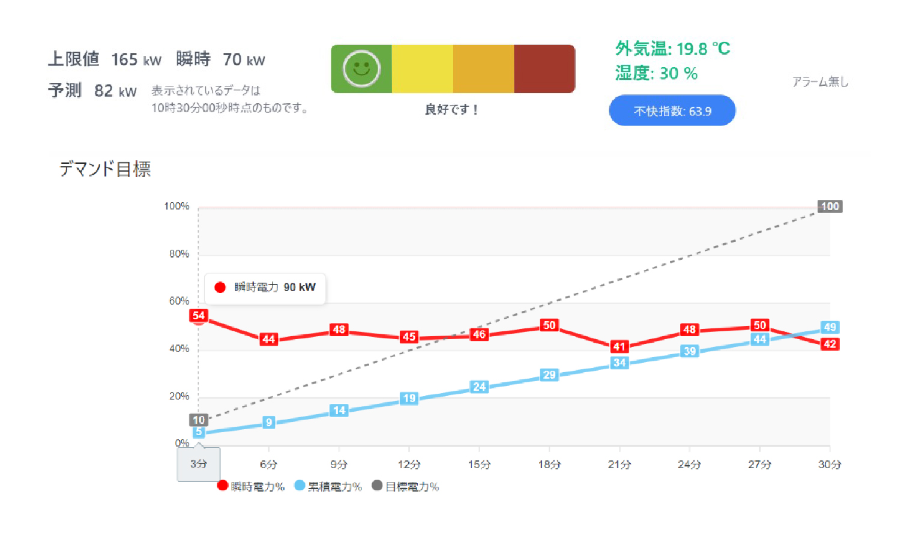Select the 30分 axis label

(829, 464)
